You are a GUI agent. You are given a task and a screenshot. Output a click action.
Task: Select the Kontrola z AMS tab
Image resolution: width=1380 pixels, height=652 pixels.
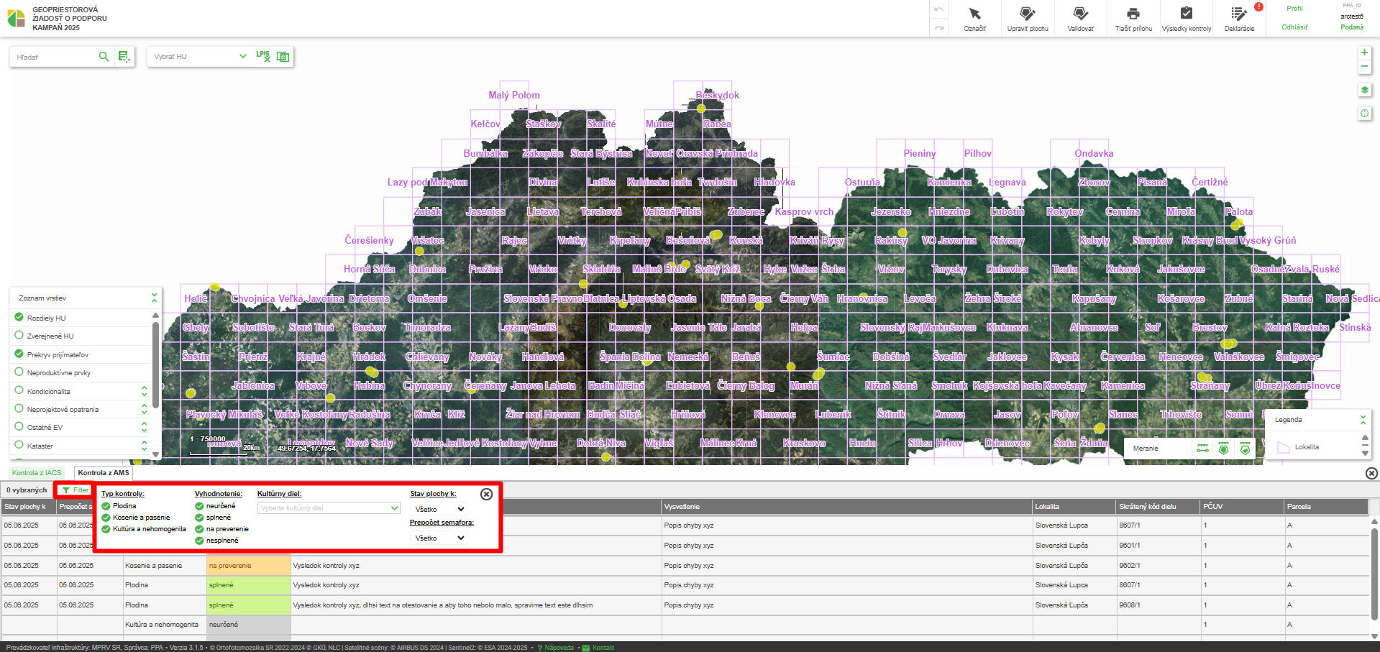(104, 473)
